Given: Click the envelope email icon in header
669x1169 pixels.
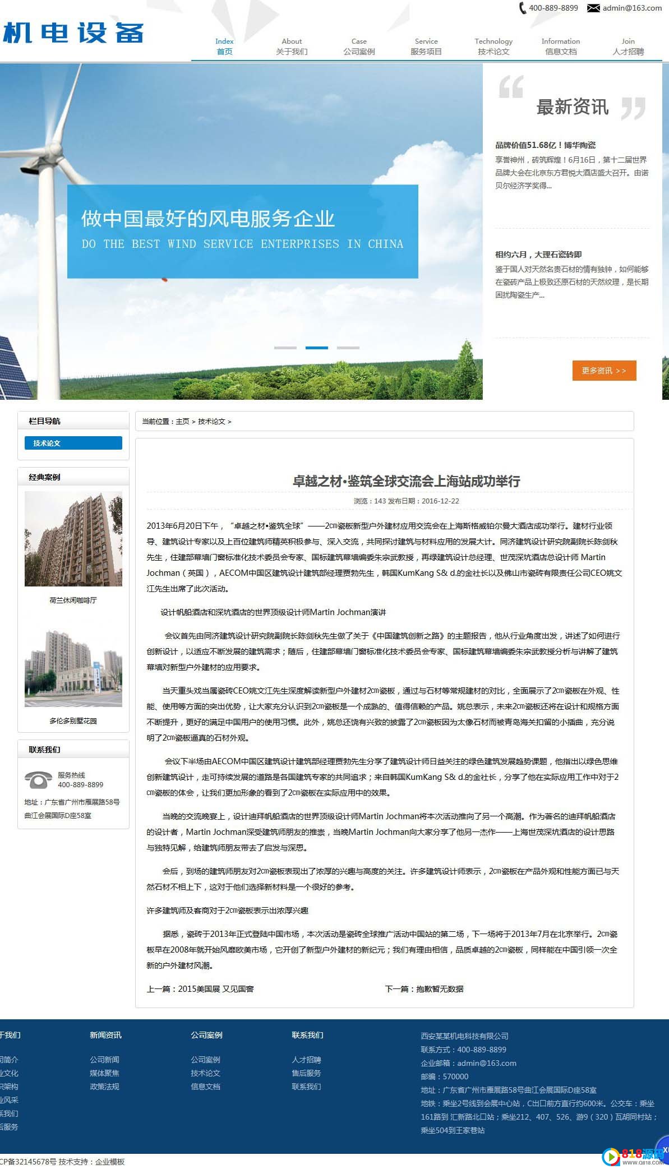Looking at the screenshot, I should tap(593, 8).
